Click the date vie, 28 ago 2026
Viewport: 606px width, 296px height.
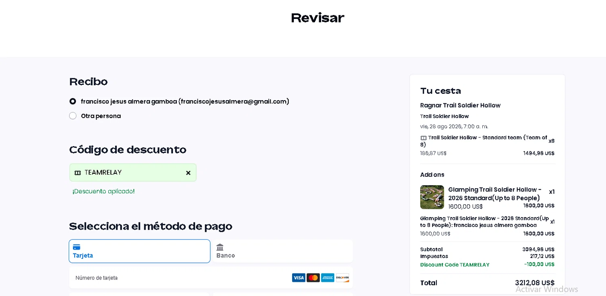coord(454,126)
